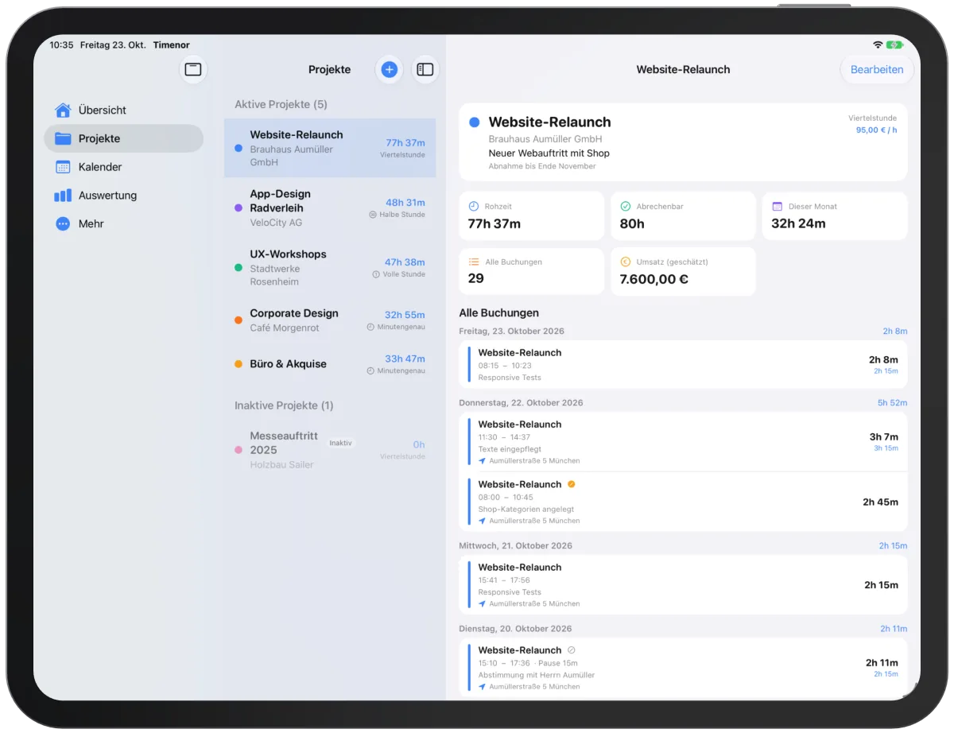Click the window icon above the sidebar
954x733 pixels.
tap(193, 69)
